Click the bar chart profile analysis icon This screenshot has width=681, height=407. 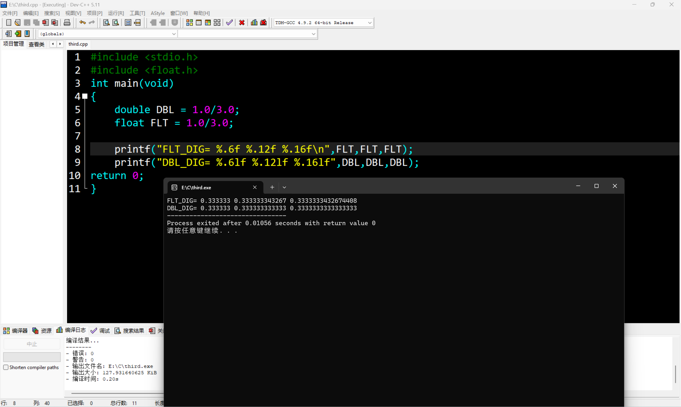pyautogui.click(x=254, y=23)
